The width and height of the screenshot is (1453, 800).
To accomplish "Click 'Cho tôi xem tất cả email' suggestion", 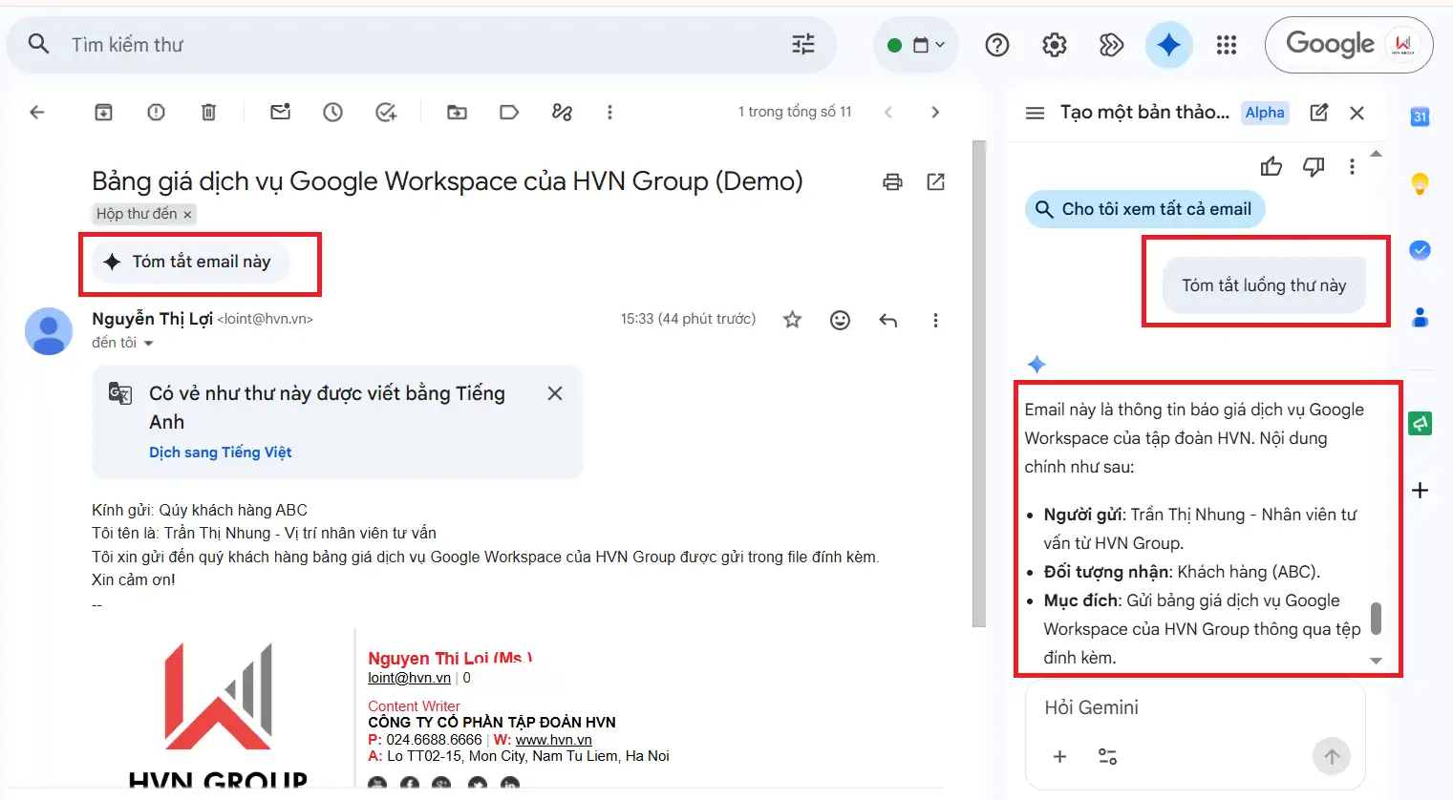I will (x=1144, y=209).
